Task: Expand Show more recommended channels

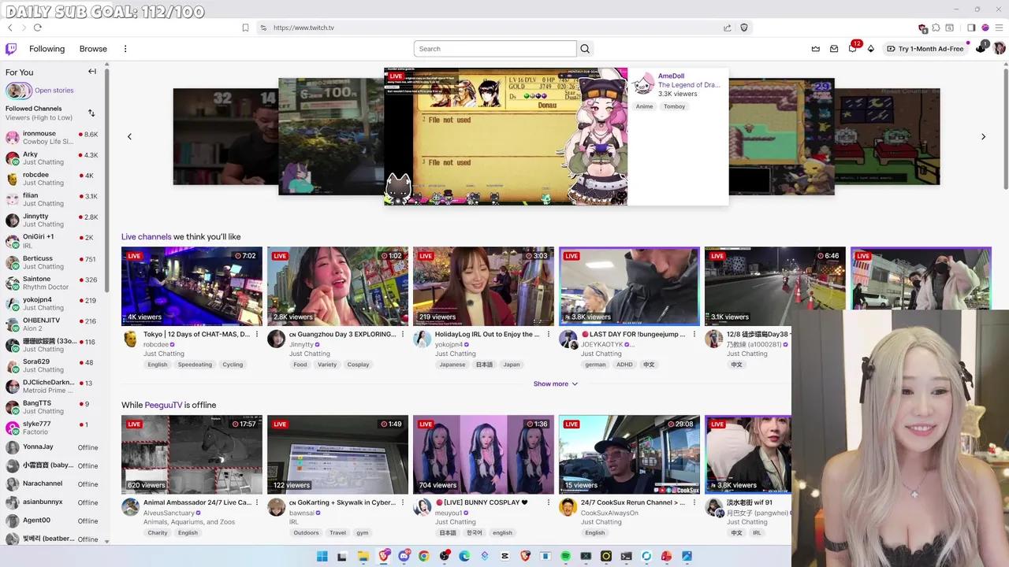Action: (x=556, y=384)
